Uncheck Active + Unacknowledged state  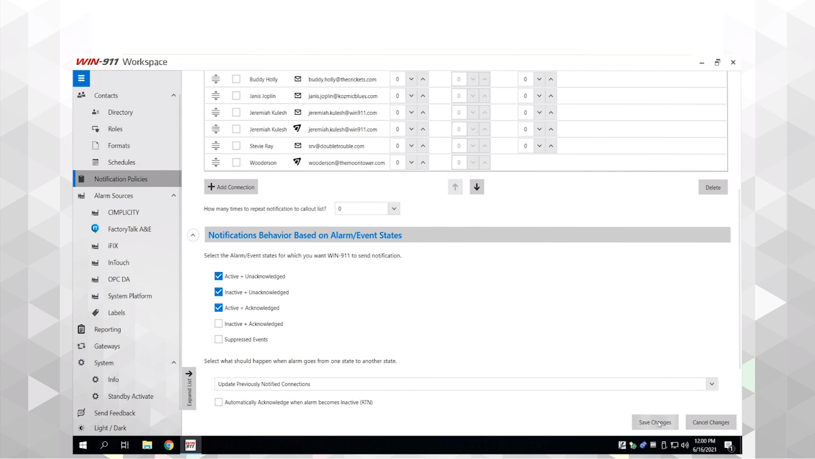pos(219,276)
